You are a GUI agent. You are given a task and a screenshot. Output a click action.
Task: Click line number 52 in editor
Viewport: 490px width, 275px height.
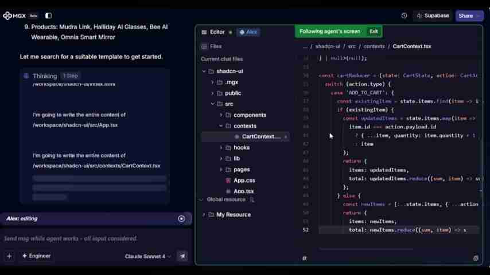[305, 230]
